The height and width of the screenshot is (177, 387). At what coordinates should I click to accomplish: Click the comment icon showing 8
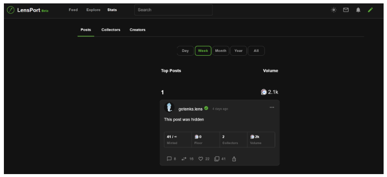[169, 159]
